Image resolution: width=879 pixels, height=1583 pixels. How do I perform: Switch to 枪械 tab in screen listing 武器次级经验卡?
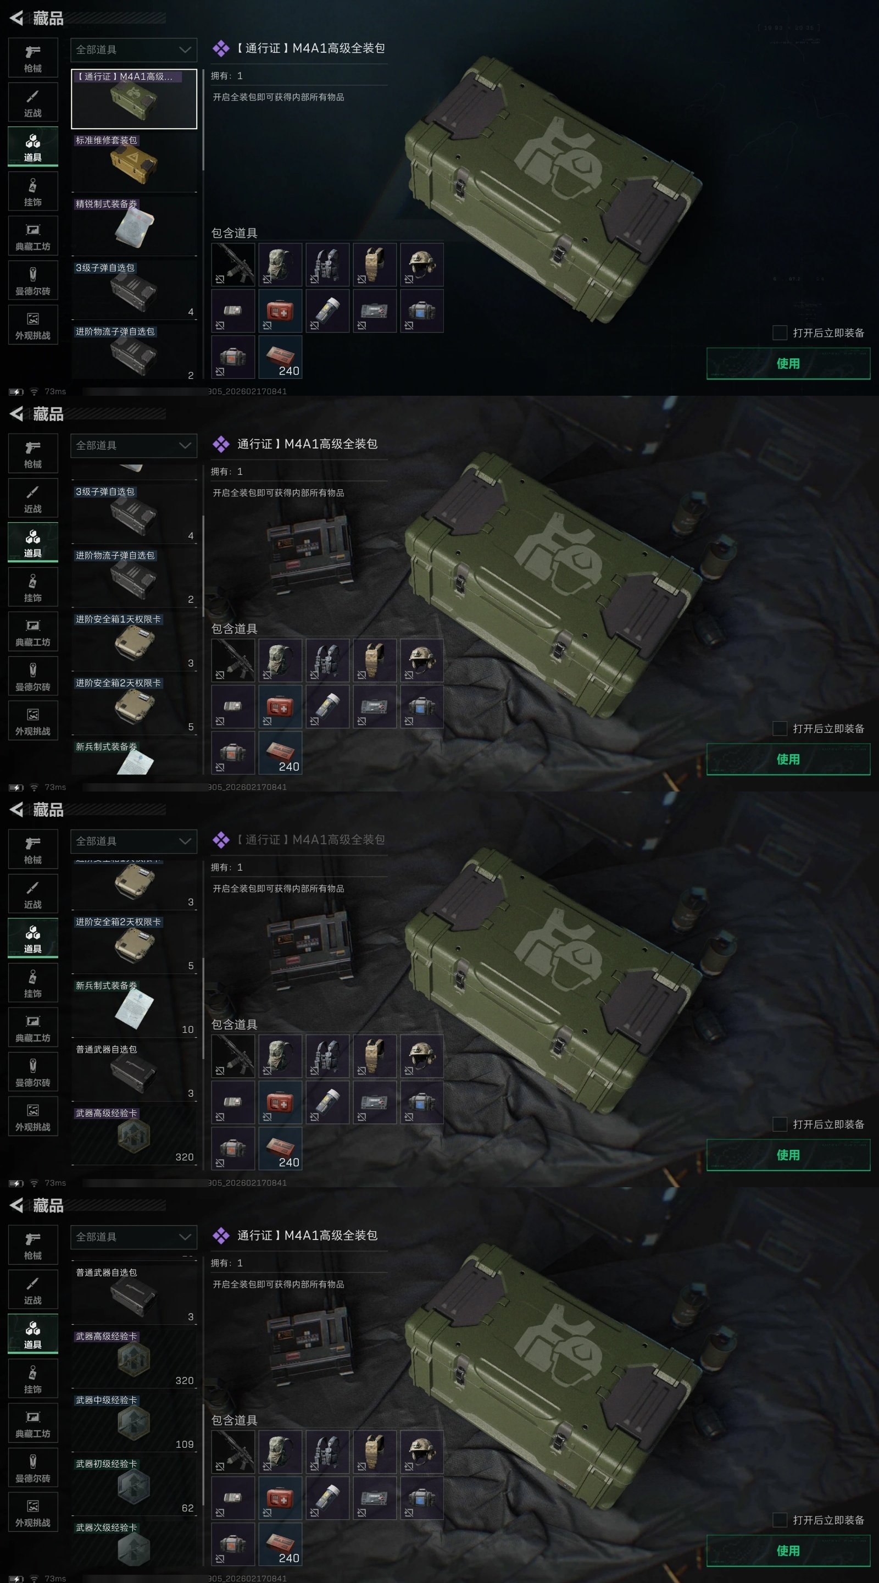pos(32,1245)
